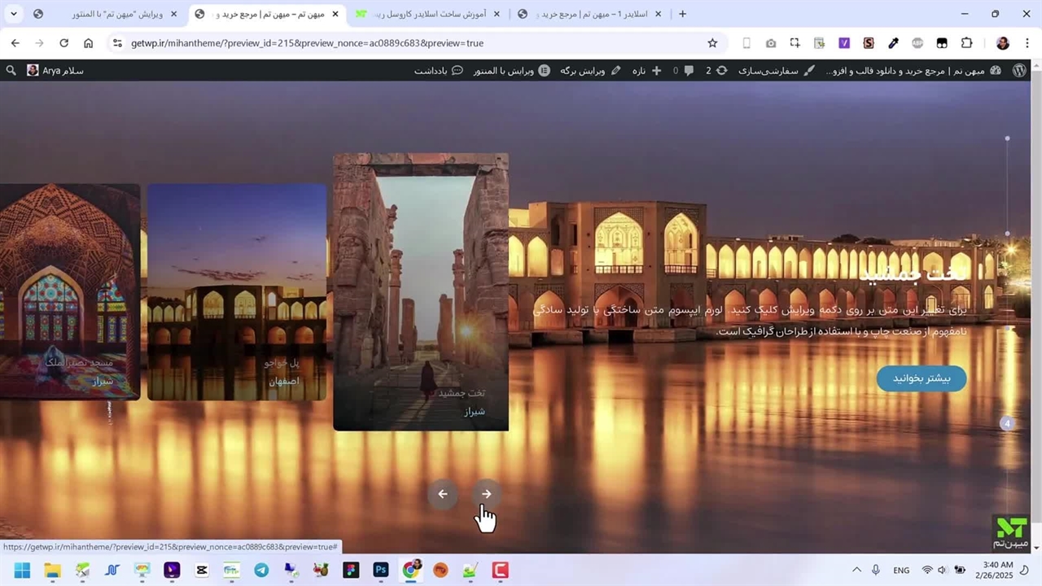The image size is (1042, 586).
Task: Bookmark this page with the star icon
Action: (x=712, y=43)
